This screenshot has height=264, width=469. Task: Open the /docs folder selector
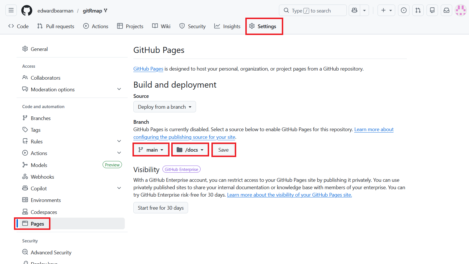pos(190,150)
